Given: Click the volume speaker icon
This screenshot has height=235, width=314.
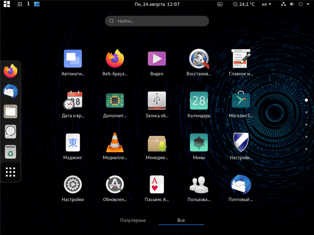Looking at the screenshot, I should (292, 4).
